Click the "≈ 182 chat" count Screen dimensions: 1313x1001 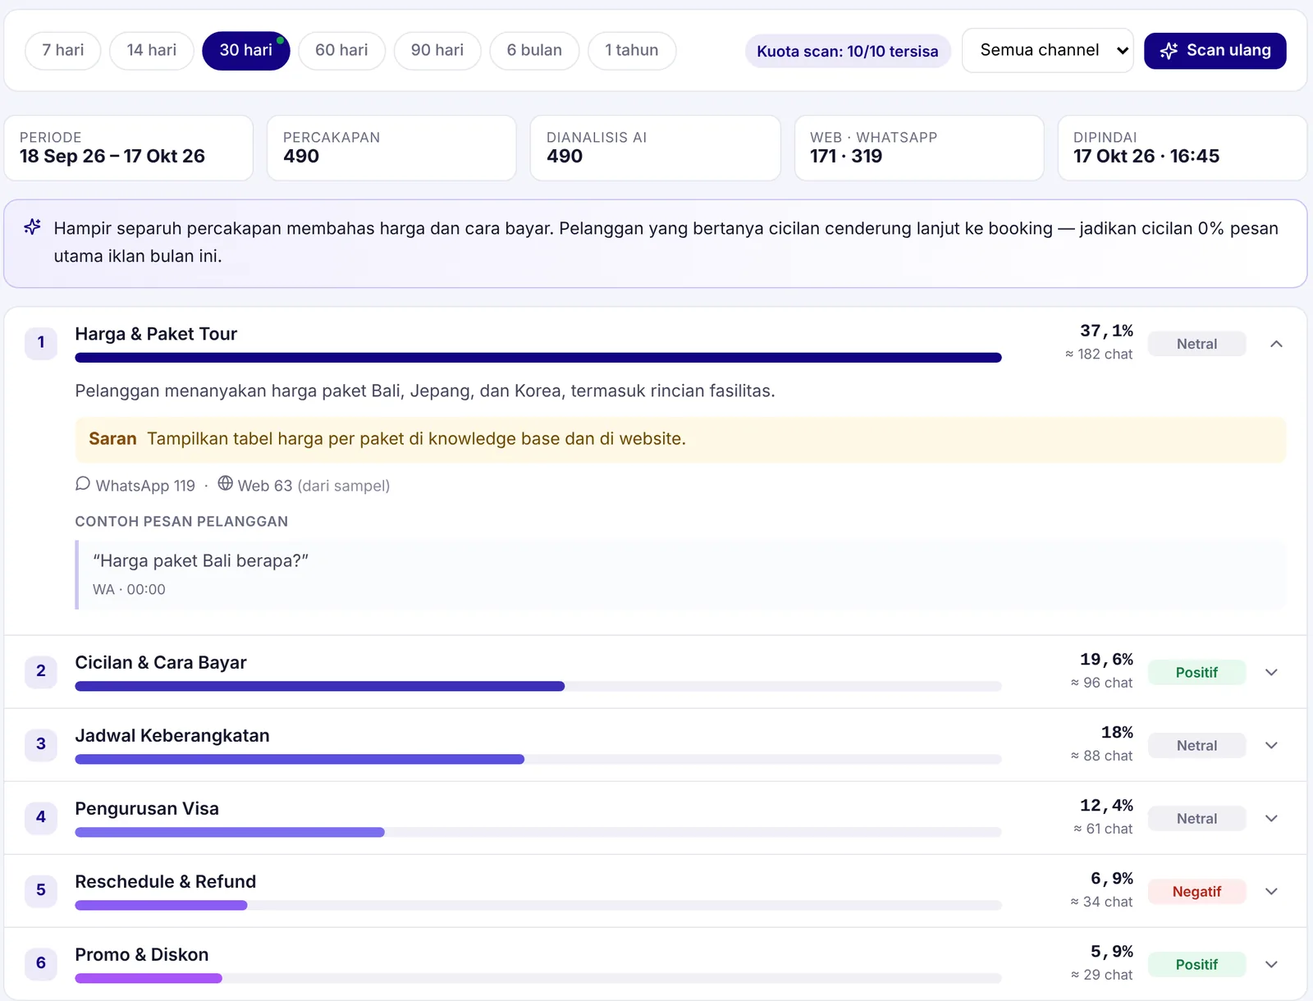coord(1099,354)
